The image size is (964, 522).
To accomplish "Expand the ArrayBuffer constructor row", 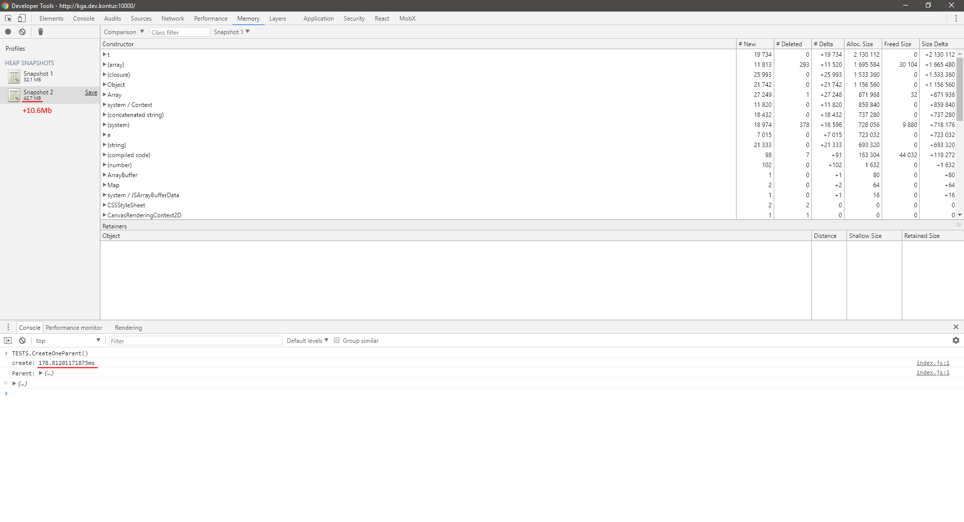I will coord(104,175).
